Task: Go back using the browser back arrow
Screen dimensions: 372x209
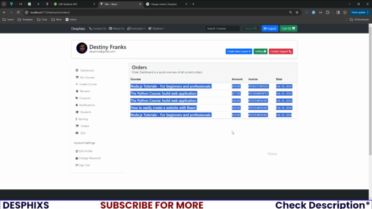Action: tap(4, 12)
